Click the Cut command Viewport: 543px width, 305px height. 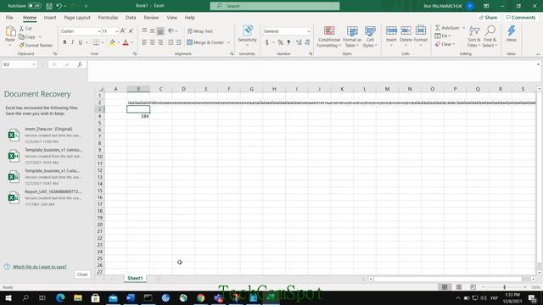[25, 28]
